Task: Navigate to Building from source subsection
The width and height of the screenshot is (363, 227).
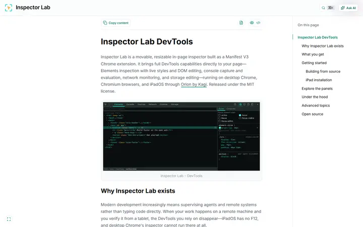Action: pyautogui.click(x=323, y=71)
